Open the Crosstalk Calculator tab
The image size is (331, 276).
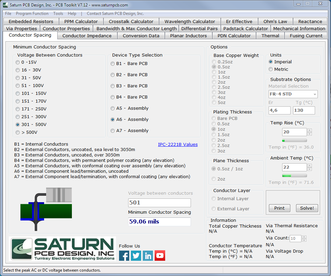(131, 22)
